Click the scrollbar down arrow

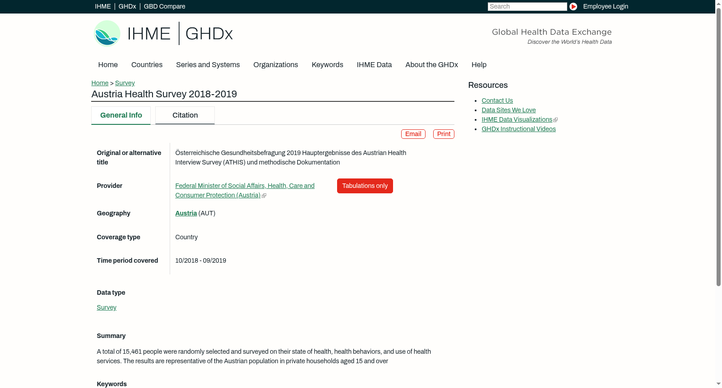pyautogui.click(x=718, y=384)
